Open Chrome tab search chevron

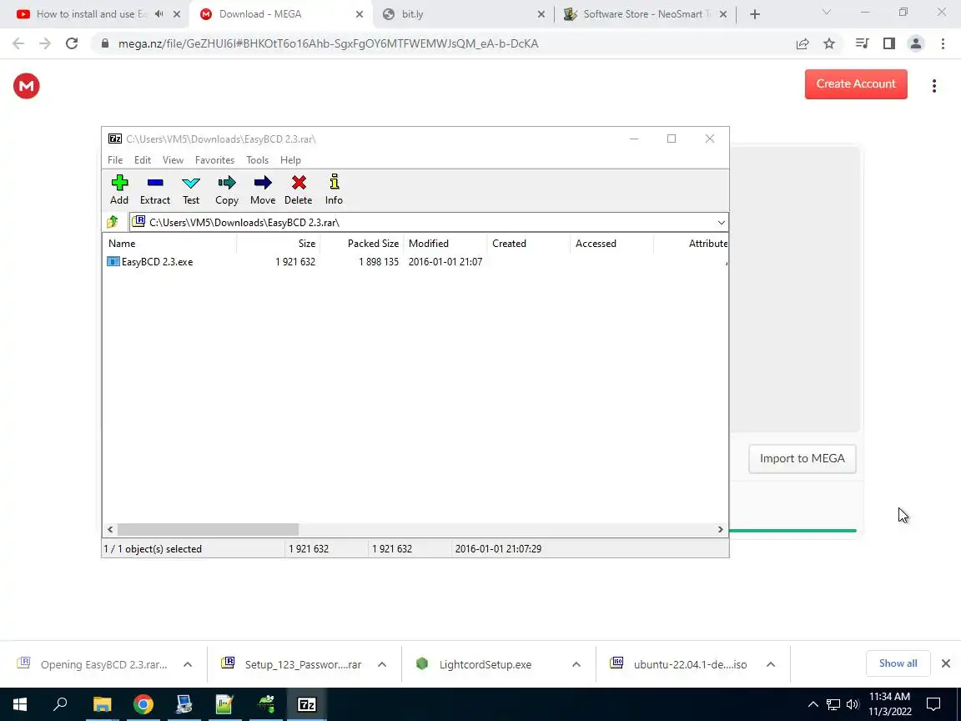[x=826, y=13]
